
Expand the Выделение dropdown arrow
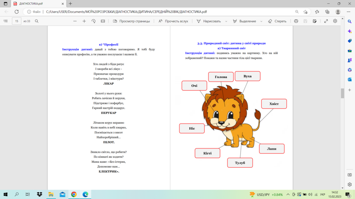pyautogui.click(x=261, y=21)
